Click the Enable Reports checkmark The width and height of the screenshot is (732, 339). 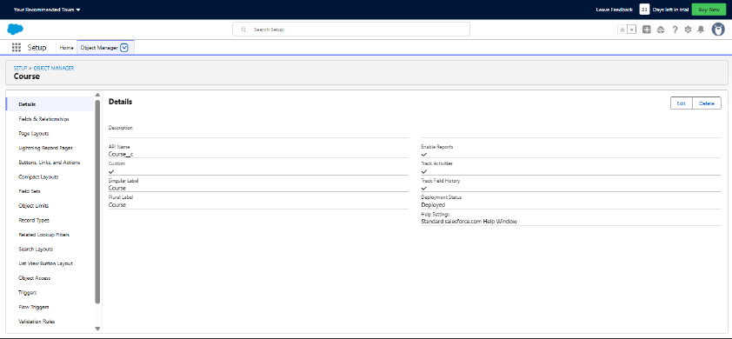[424, 154]
